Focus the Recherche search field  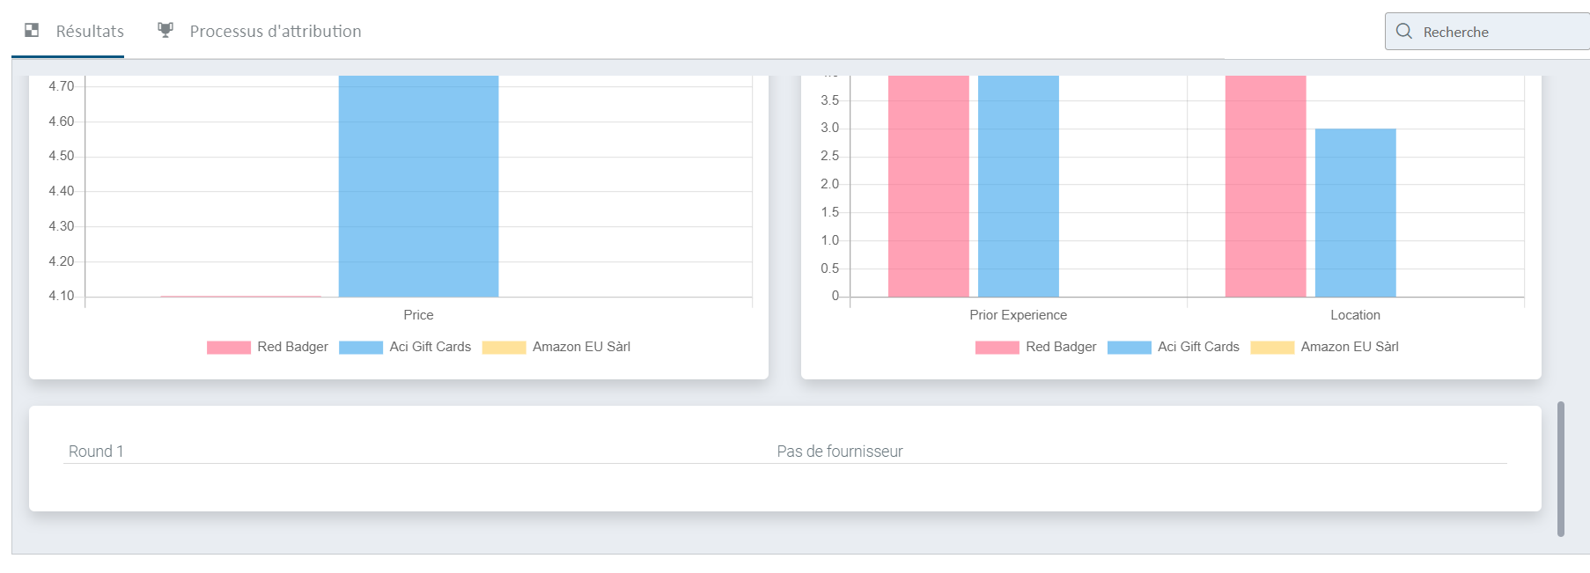pyautogui.click(x=1488, y=32)
